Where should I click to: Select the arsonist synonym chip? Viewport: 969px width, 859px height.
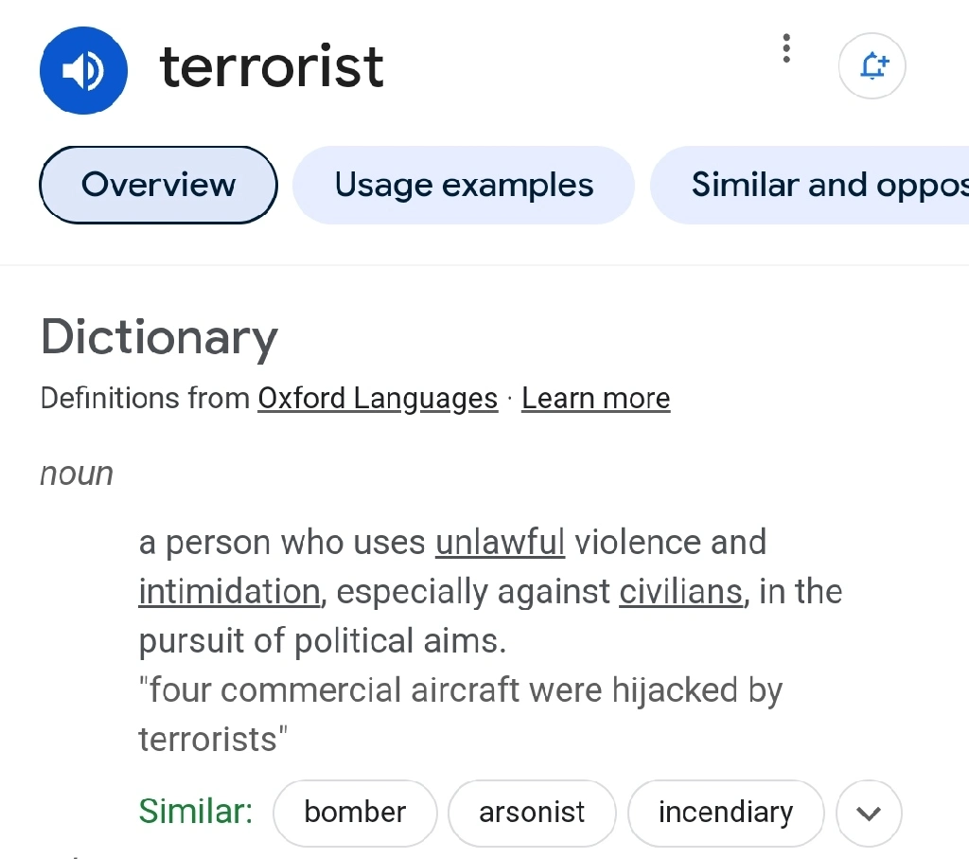[532, 813]
